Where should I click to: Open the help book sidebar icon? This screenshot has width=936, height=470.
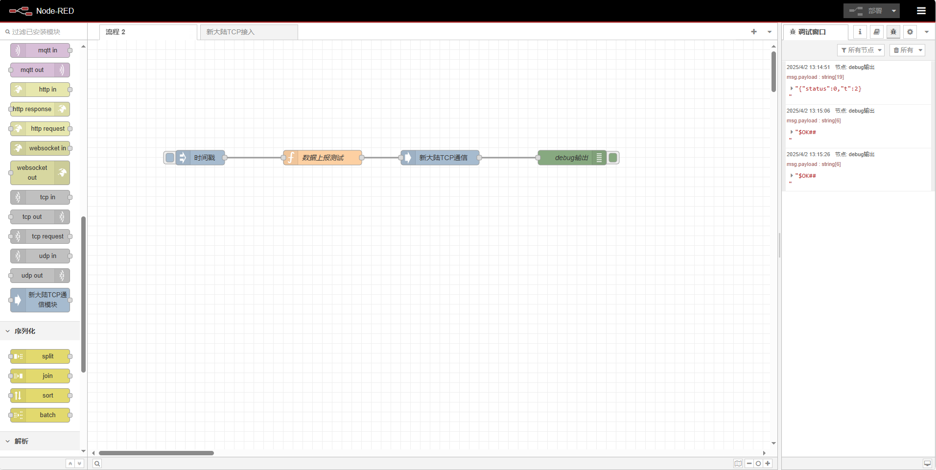(877, 32)
